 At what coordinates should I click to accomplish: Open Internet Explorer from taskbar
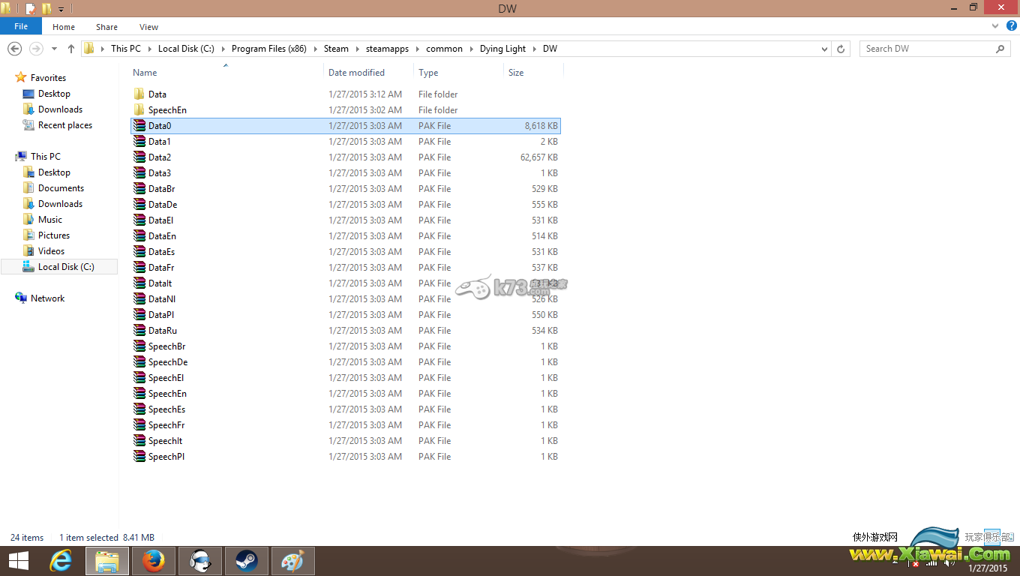[x=61, y=561]
